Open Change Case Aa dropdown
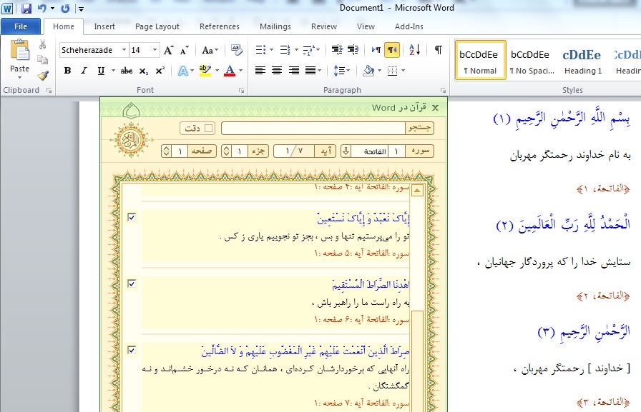Image resolution: width=641 pixels, height=412 pixels. pos(210,50)
